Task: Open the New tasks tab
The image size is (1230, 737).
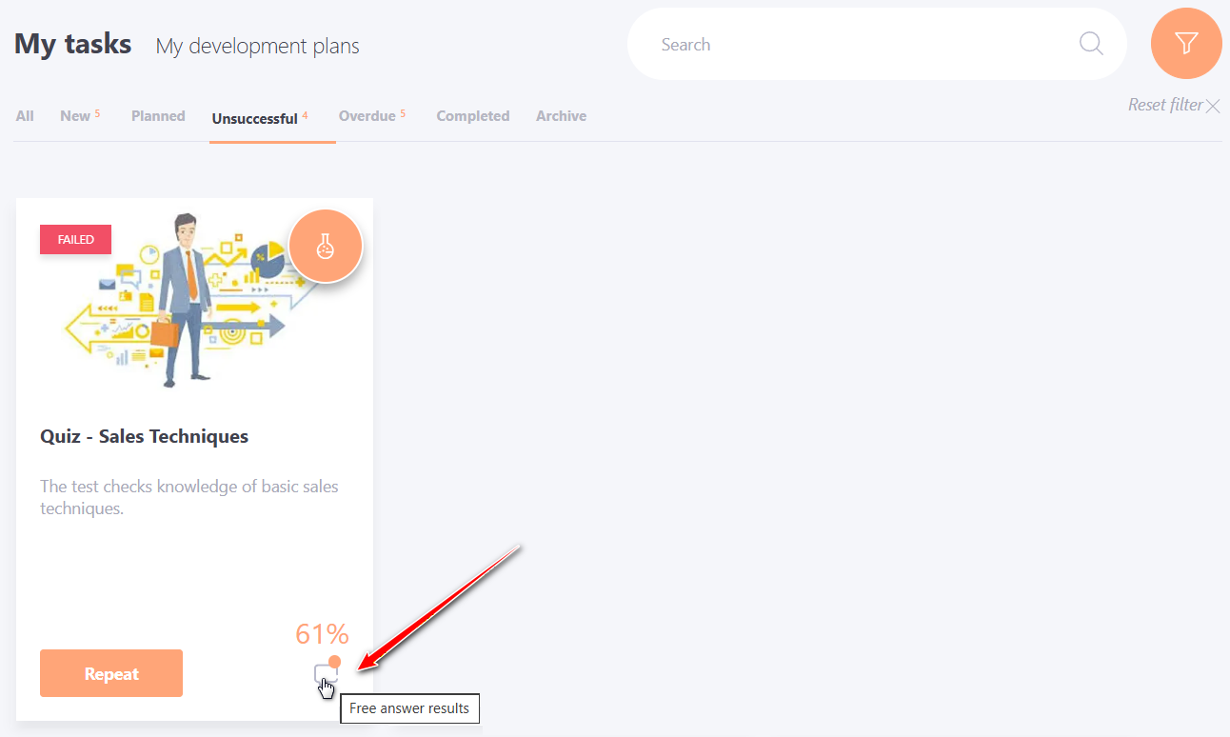Action: point(80,116)
